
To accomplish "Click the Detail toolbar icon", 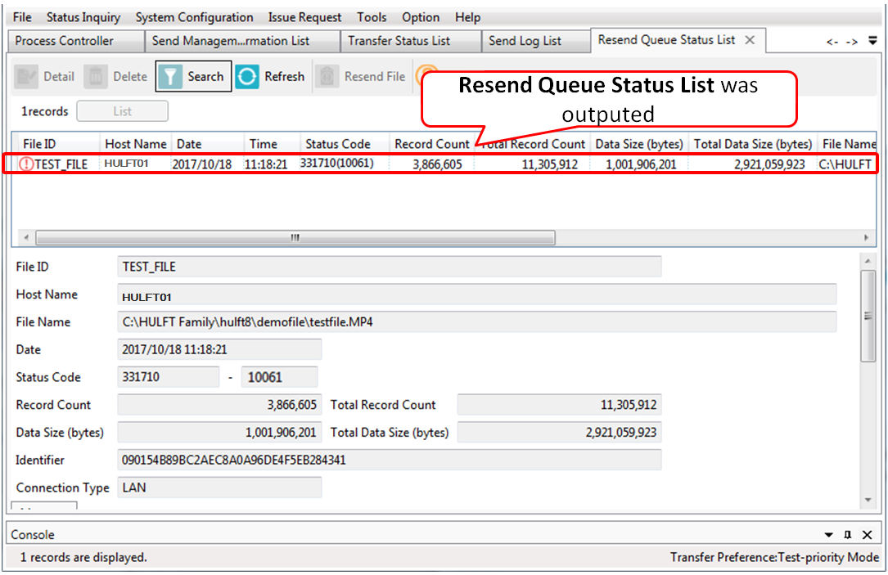I will click(x=26, y=77).
